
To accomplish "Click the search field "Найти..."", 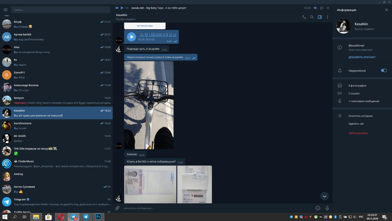I will click(61, 10).
